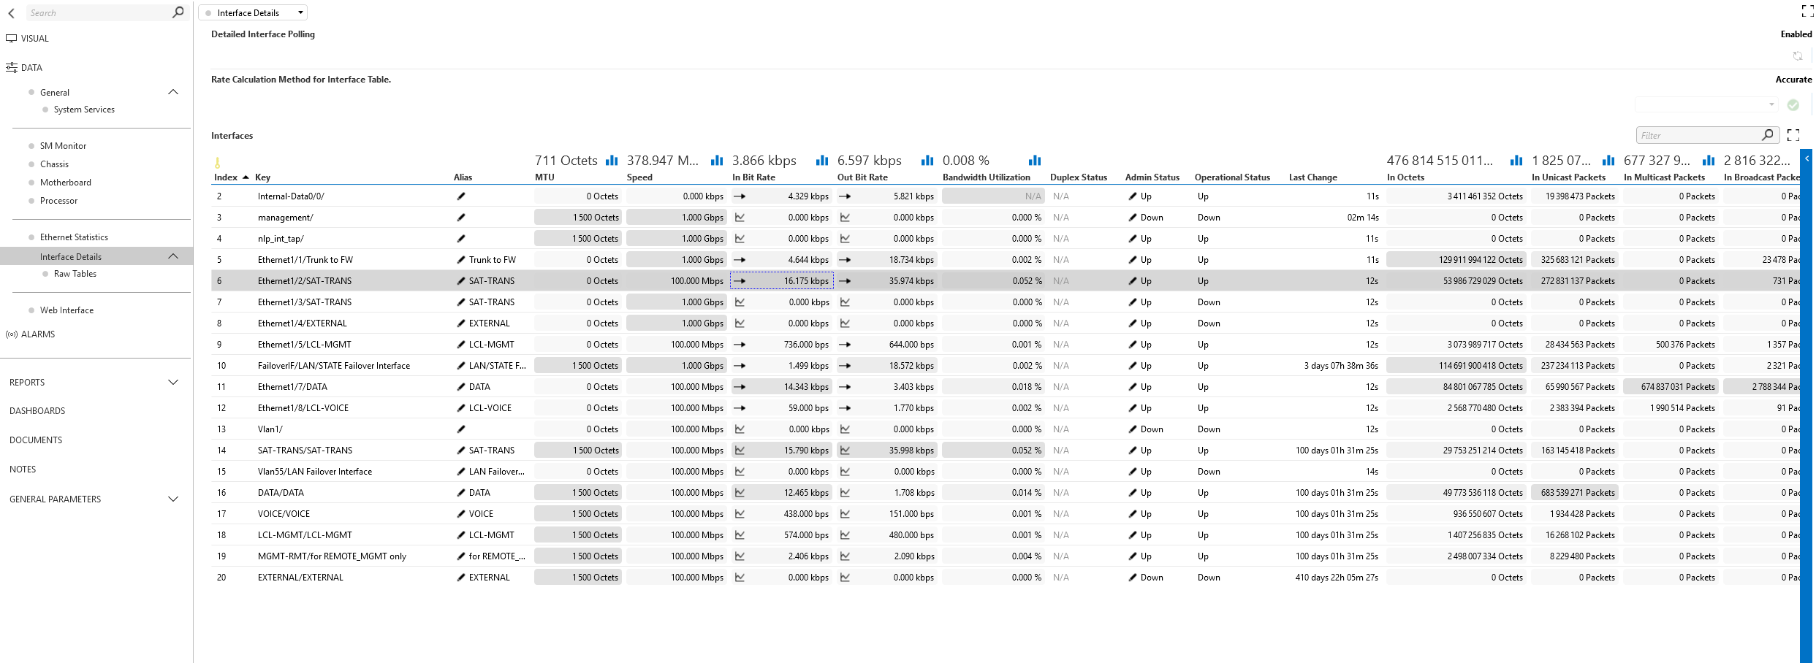Edit the Trunk to FW alias pencil
Image resolution: width=1816 pixels, height=663 pixels.
click(461, 260)
